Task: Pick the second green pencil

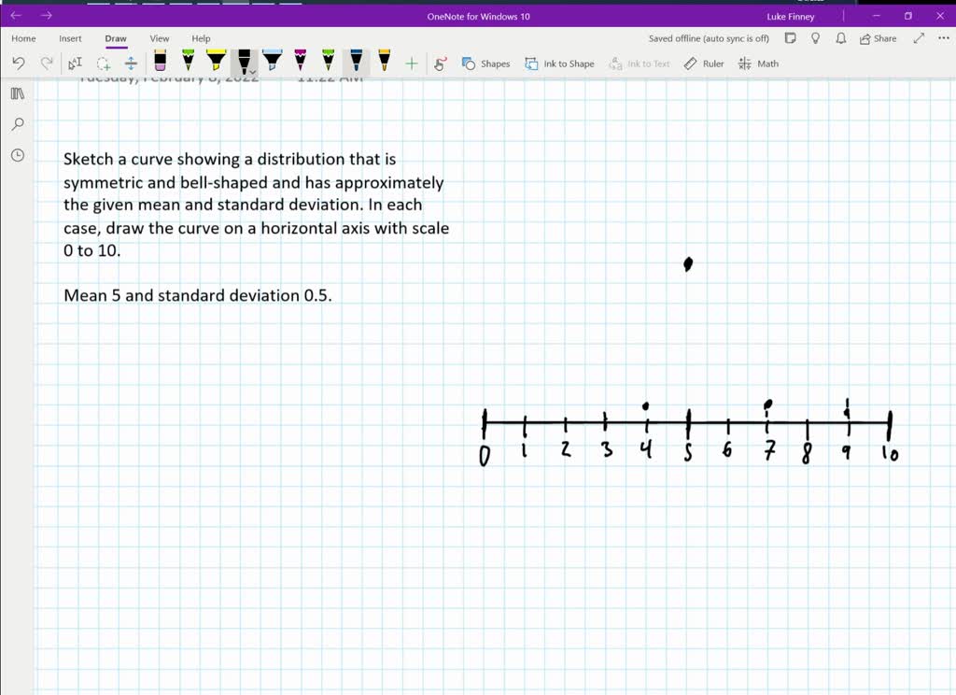Action: click(328, 61)
